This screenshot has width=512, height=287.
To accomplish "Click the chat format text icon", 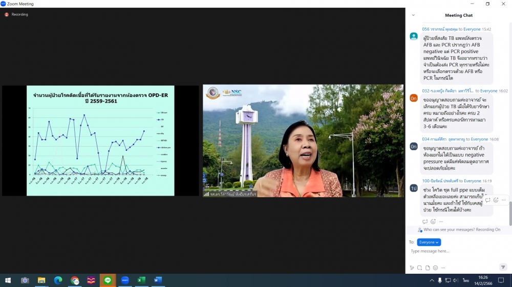I will (411, 268).
